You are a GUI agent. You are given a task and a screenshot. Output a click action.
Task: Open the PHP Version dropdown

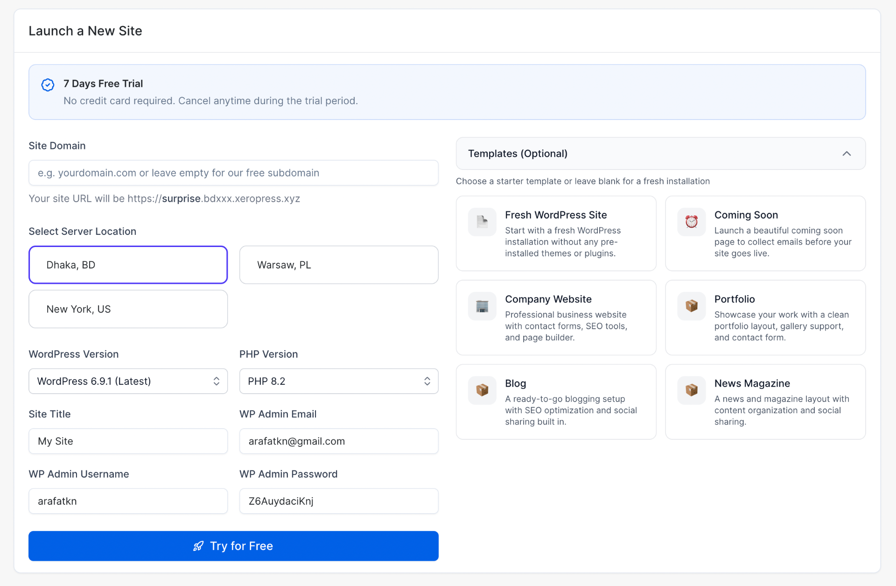click(338, 381)
